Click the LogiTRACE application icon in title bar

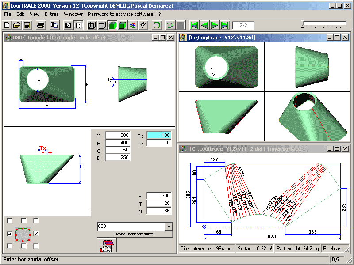click(6, 6)
